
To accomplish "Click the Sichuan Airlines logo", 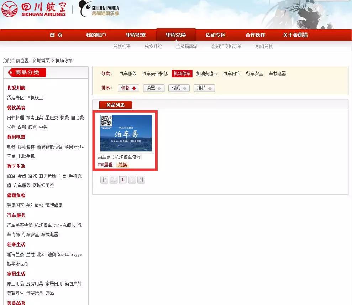I will pos(34,10).
